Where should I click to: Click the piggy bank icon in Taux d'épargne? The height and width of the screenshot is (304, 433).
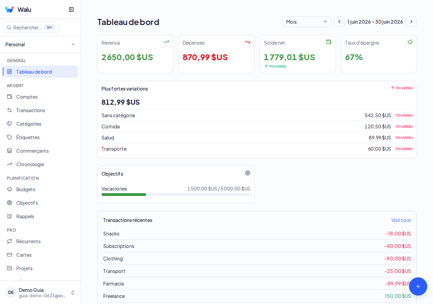[410, 42]
